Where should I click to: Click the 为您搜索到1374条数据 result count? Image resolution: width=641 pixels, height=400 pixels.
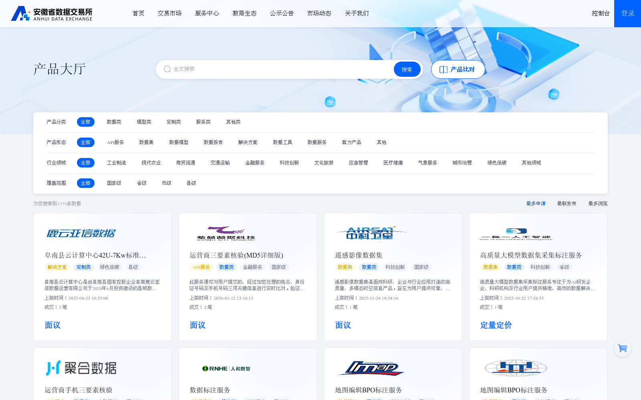[57, 204]
